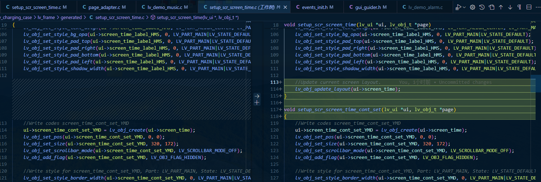The width and height of the screenshot is (541, 182).
Task: Click sticky header void setup_scr_screen_time line
Action: tap(357, 25)
